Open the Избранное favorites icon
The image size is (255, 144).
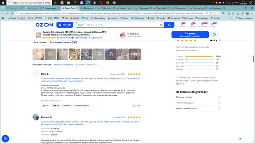[x=202, y=24]
